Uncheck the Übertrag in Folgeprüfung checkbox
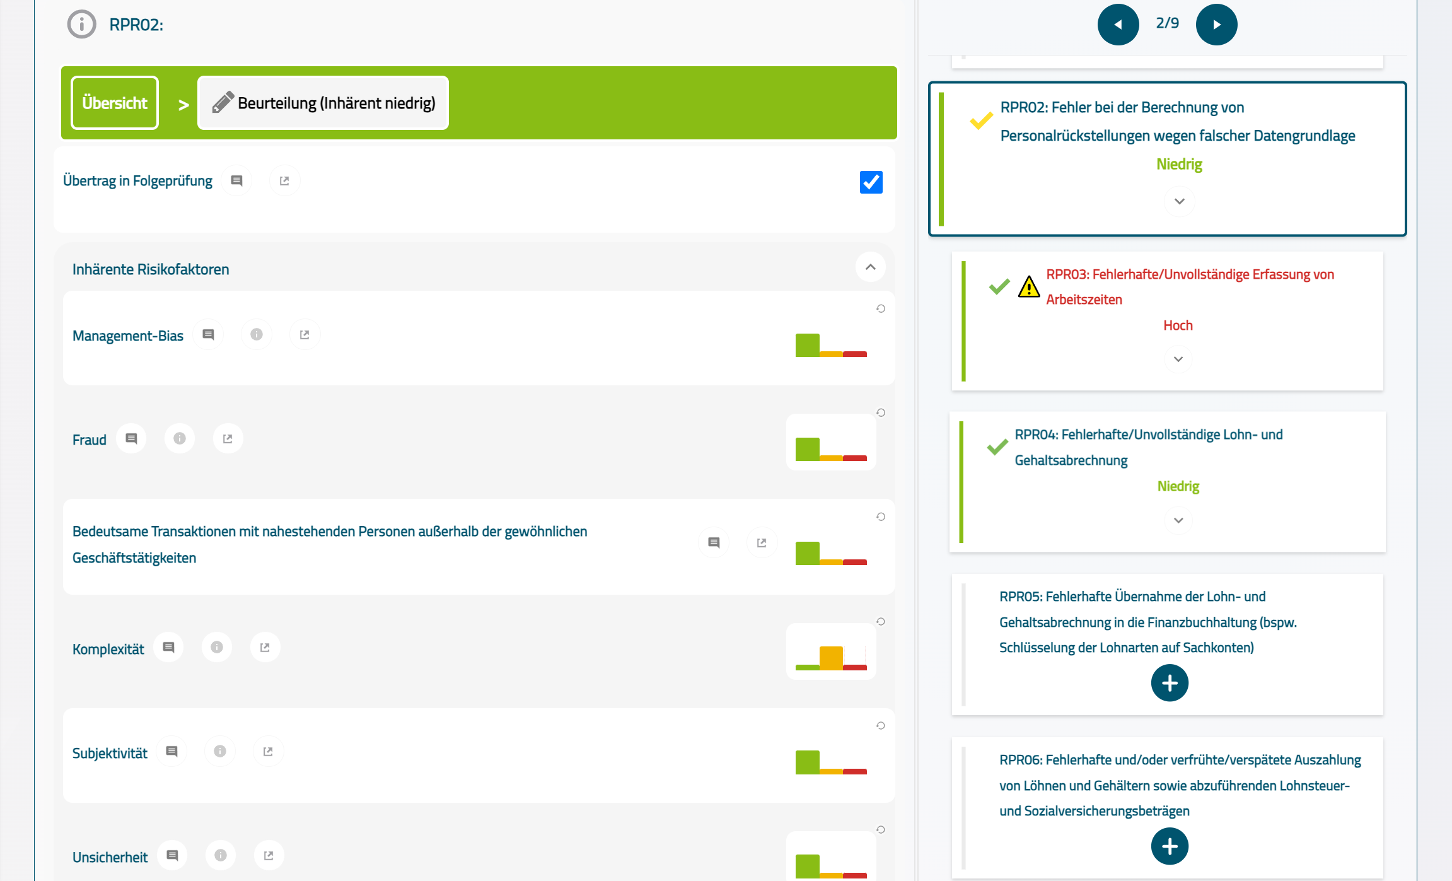Viewport: 1452px width, 881px height. (x=871, y=182)
